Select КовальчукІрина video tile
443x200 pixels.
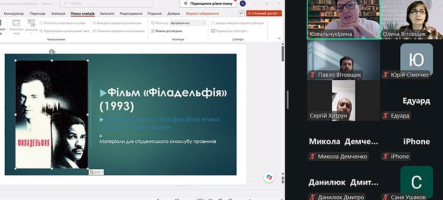tap(343, 19)
